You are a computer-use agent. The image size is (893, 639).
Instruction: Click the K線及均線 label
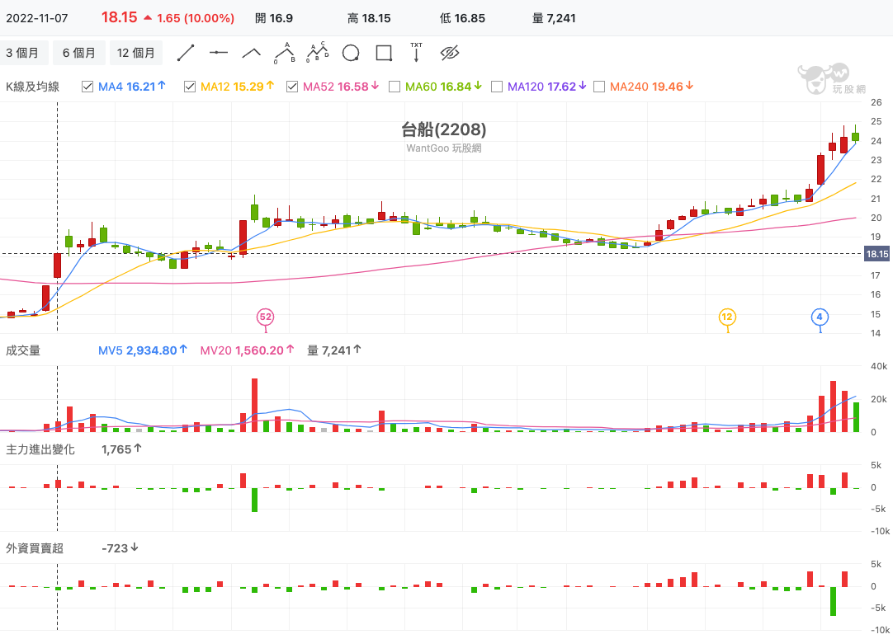click(x=32, y=87)
